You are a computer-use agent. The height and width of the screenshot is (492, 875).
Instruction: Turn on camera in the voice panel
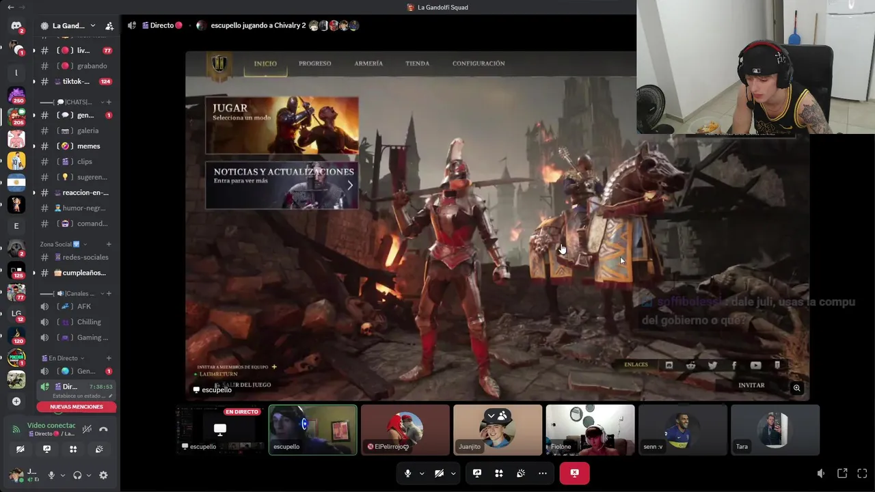(x=21, y=449)
